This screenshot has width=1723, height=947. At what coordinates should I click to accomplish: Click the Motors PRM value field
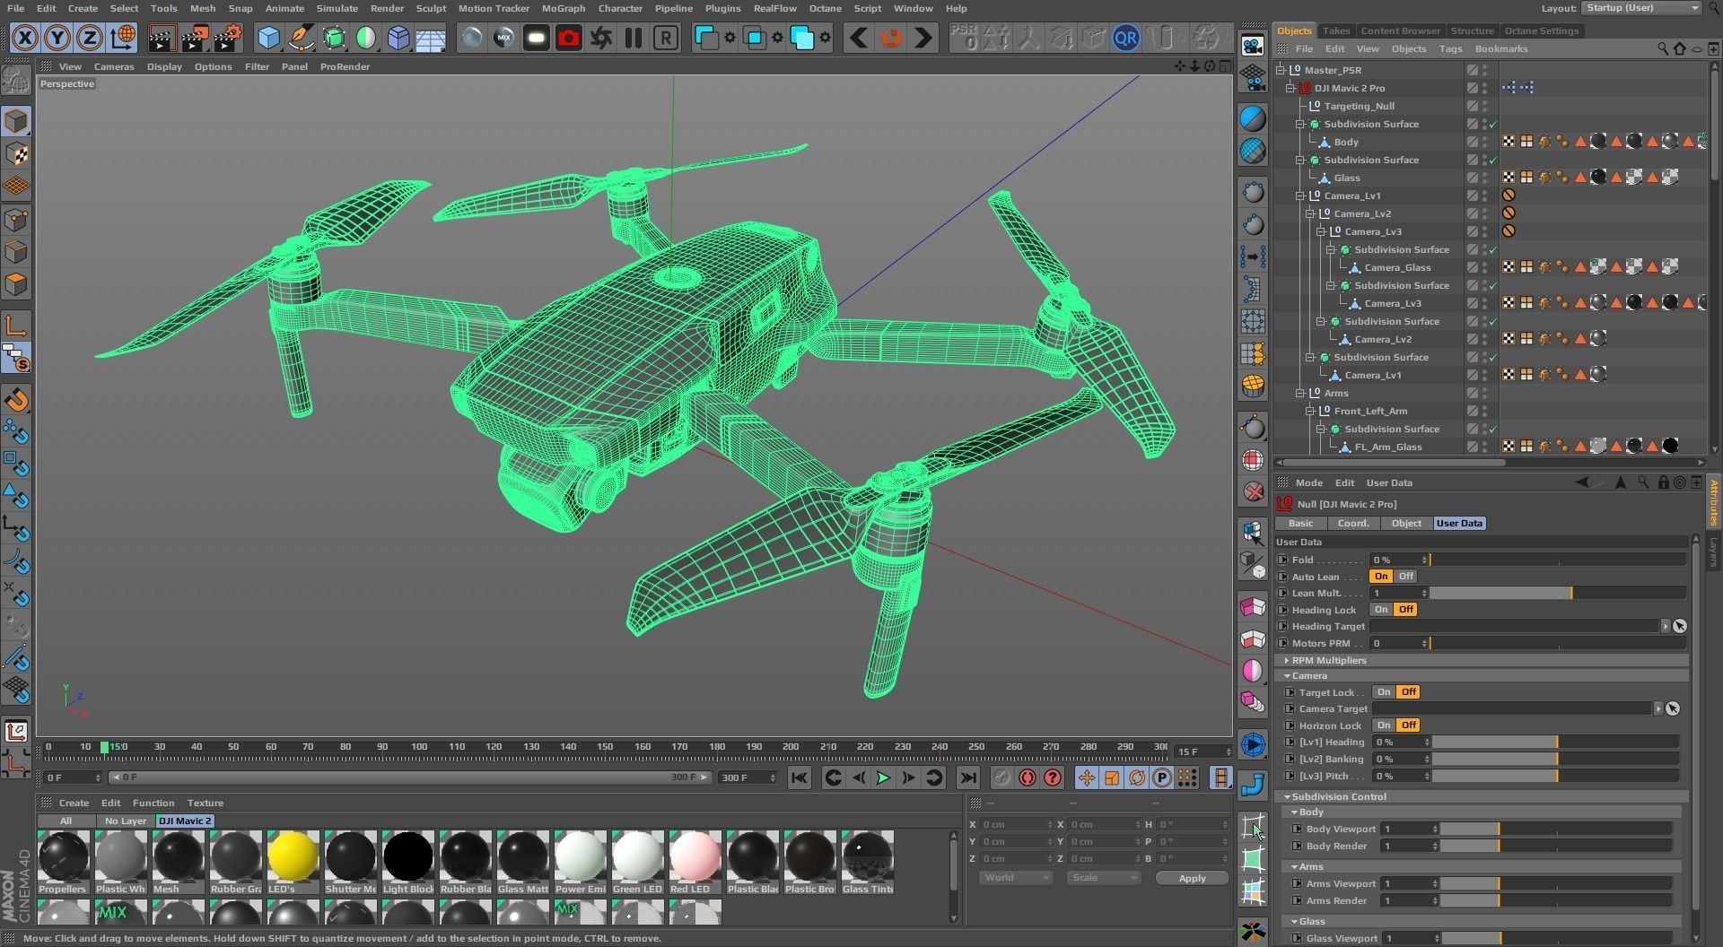coord(1398,643)
